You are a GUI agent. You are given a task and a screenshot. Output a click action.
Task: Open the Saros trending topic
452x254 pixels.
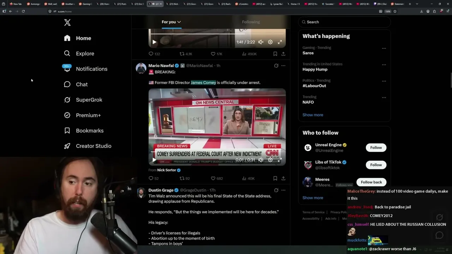pos(308,53)
